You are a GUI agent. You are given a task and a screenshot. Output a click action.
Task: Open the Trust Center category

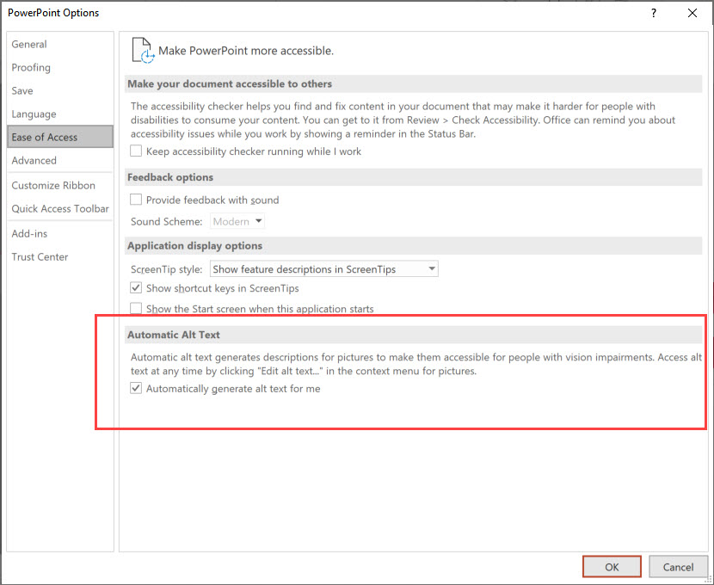tap(60, 256)
